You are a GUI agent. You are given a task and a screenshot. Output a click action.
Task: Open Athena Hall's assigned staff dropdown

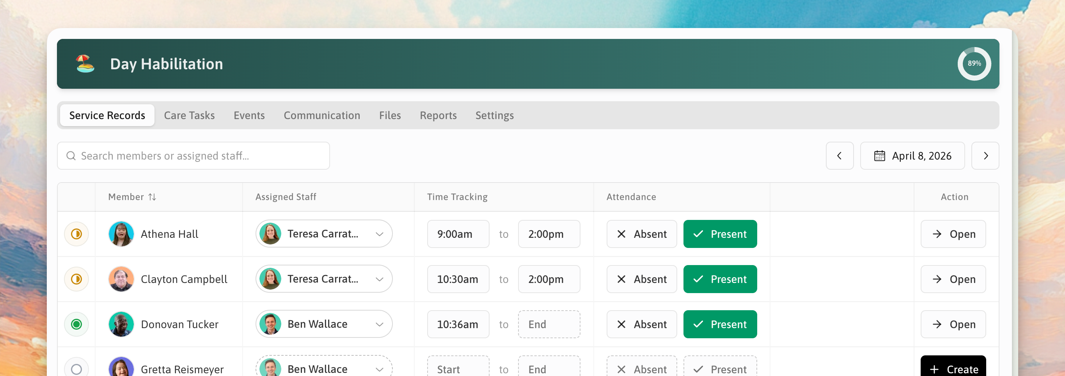(x=324, y=234)
